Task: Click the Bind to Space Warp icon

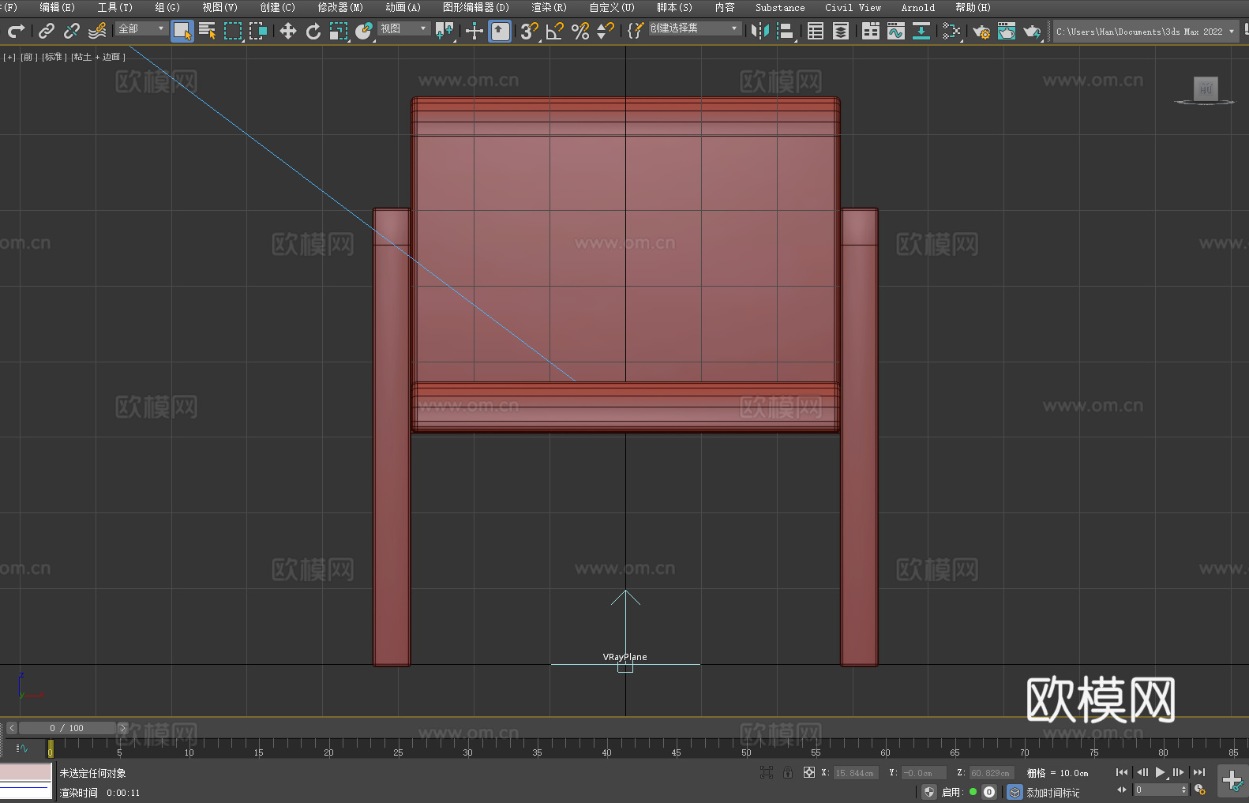Action: [x=97, y=31]
